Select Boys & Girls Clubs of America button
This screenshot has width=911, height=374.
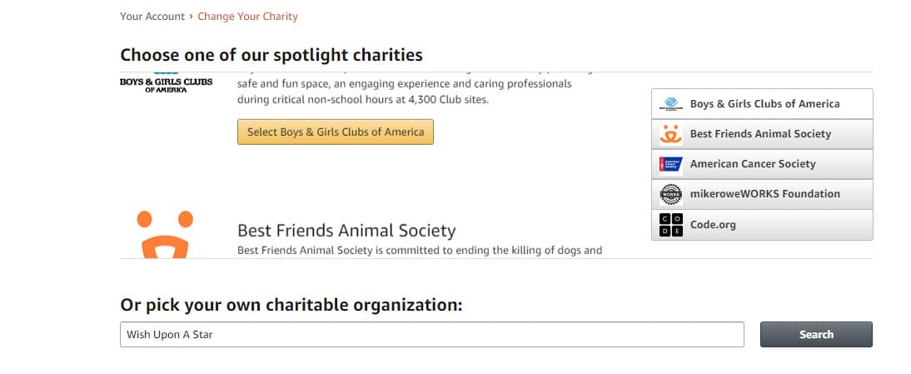[x=336, y=132]
